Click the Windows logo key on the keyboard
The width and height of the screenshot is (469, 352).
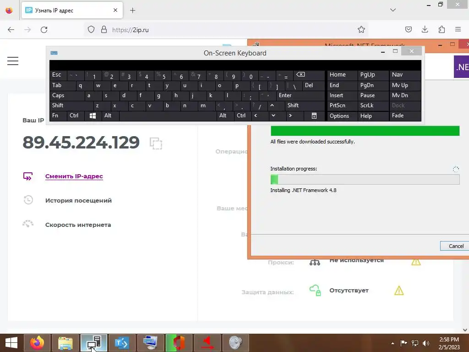[x=93, y=115]
